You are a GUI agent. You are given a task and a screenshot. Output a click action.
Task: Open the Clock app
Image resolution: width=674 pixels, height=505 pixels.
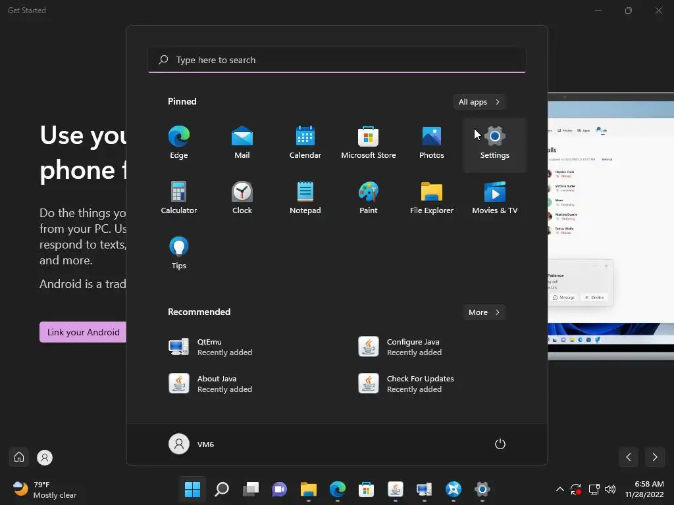click(x=242, y=198)
